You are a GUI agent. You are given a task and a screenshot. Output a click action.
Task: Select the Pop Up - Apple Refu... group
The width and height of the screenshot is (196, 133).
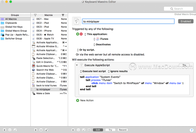coord(15,35)
